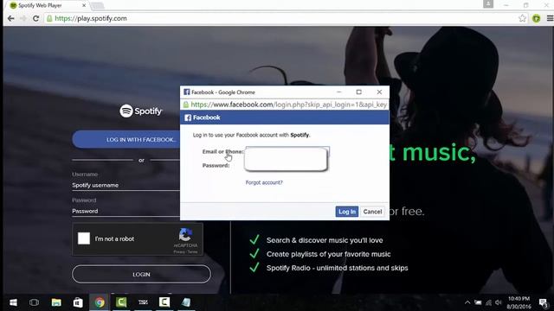The height and width of the screenshot is (311, 554).
Task: Click the Facebook logo in blue header
Action: pos(188,117)
